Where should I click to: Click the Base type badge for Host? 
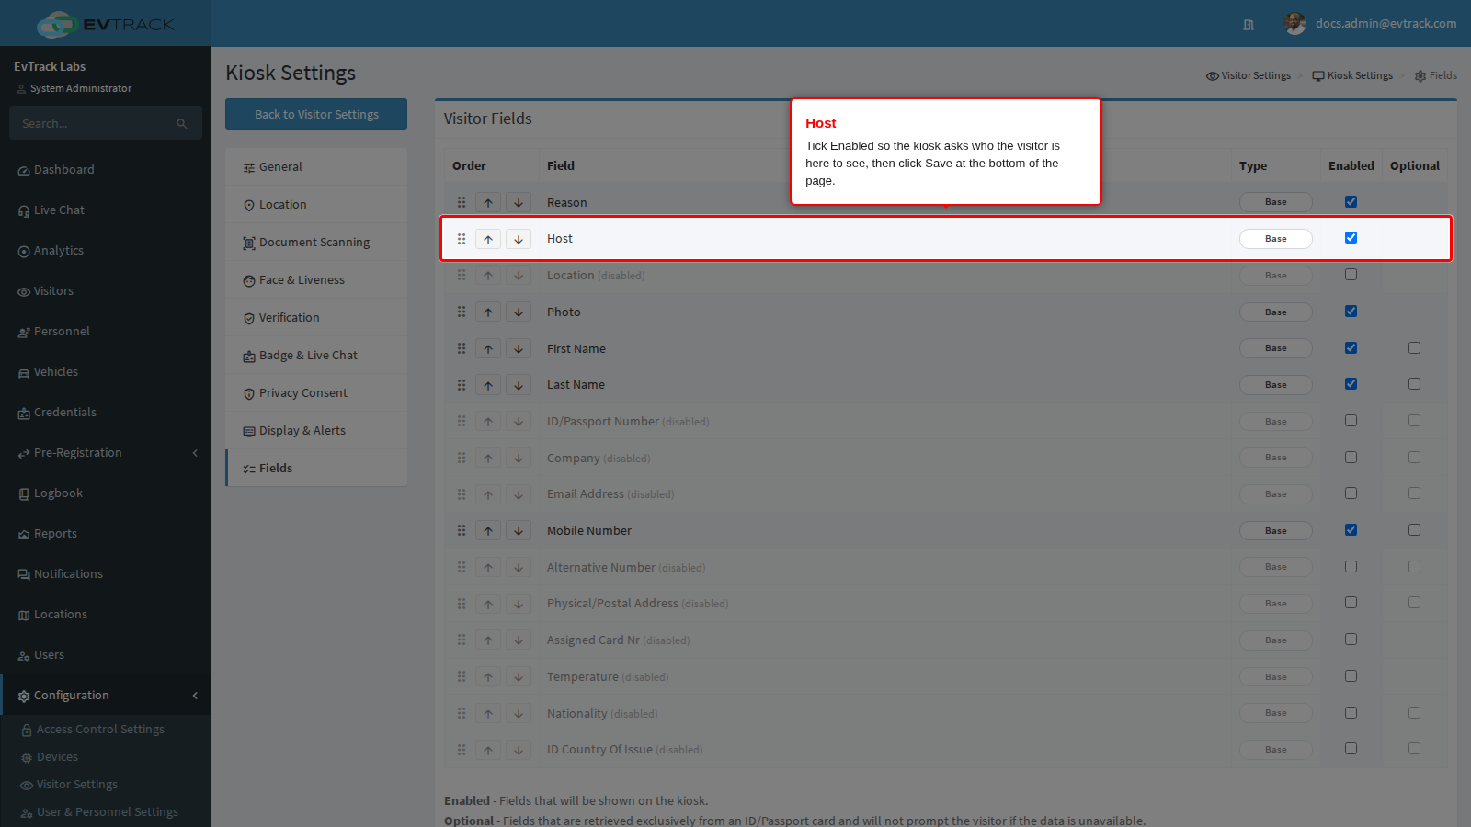(1276, 239)
